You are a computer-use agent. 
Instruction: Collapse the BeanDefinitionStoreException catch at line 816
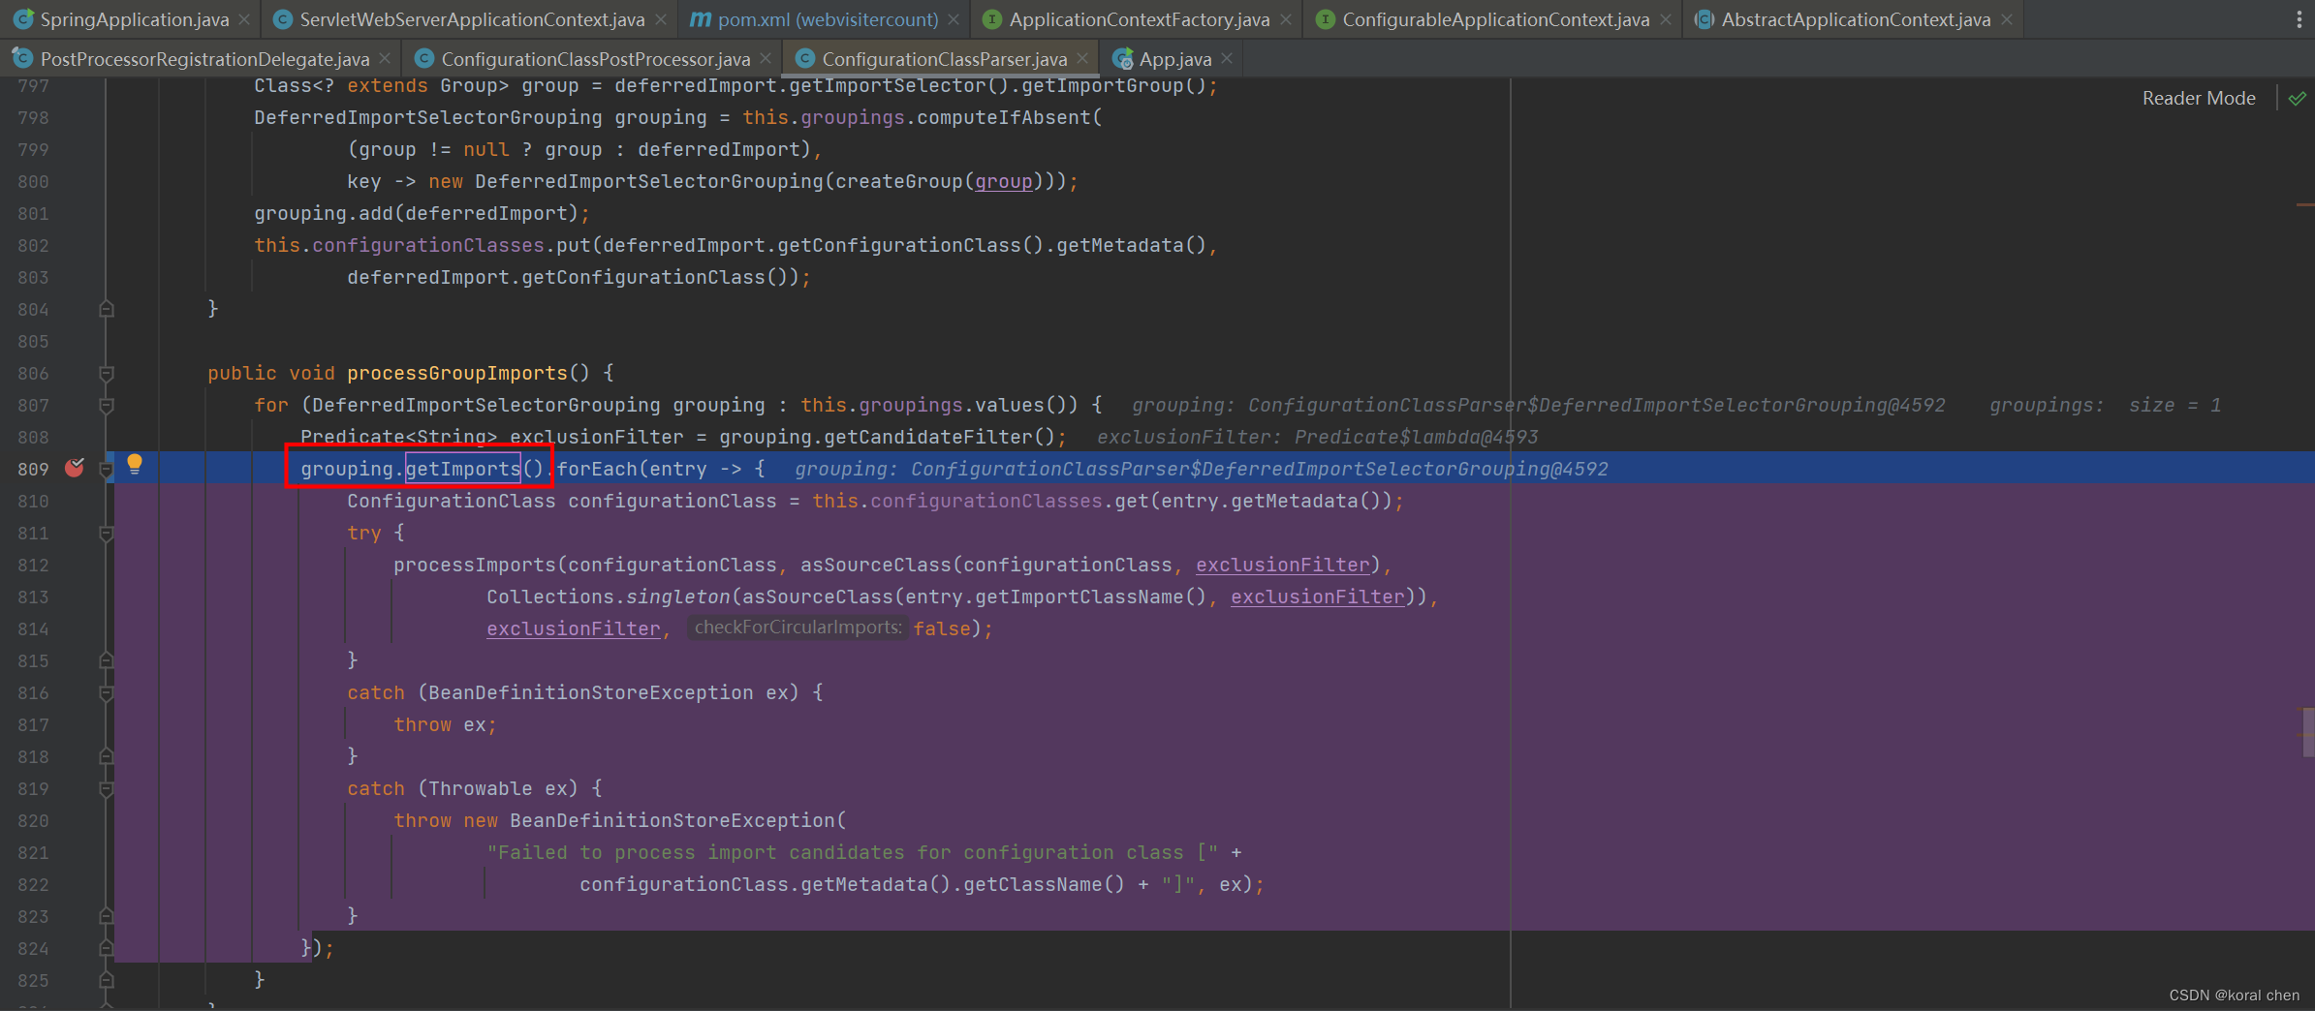107,693
